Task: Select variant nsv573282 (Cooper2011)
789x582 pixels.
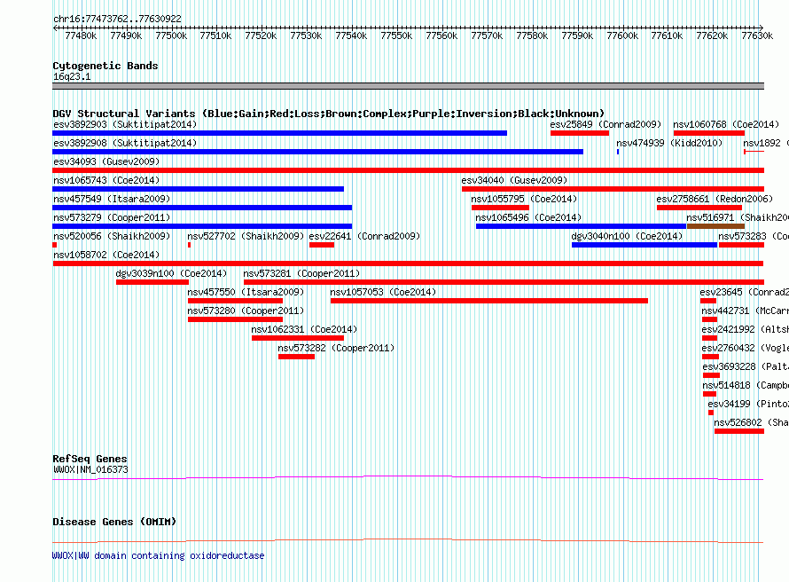Action: (336, 348)
